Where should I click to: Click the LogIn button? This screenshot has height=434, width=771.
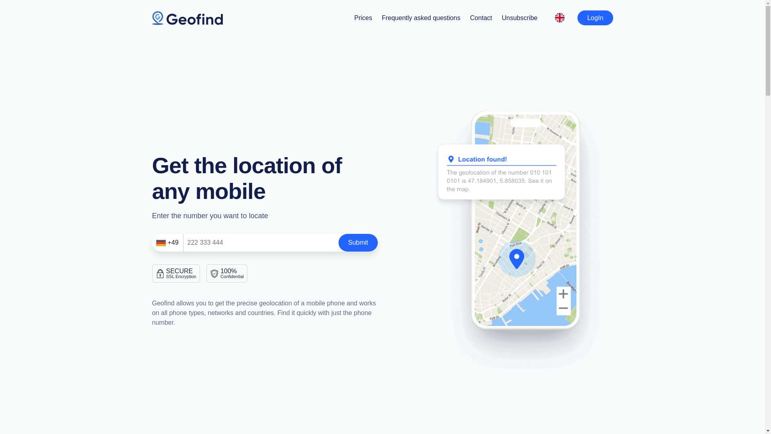click(595, 18)
